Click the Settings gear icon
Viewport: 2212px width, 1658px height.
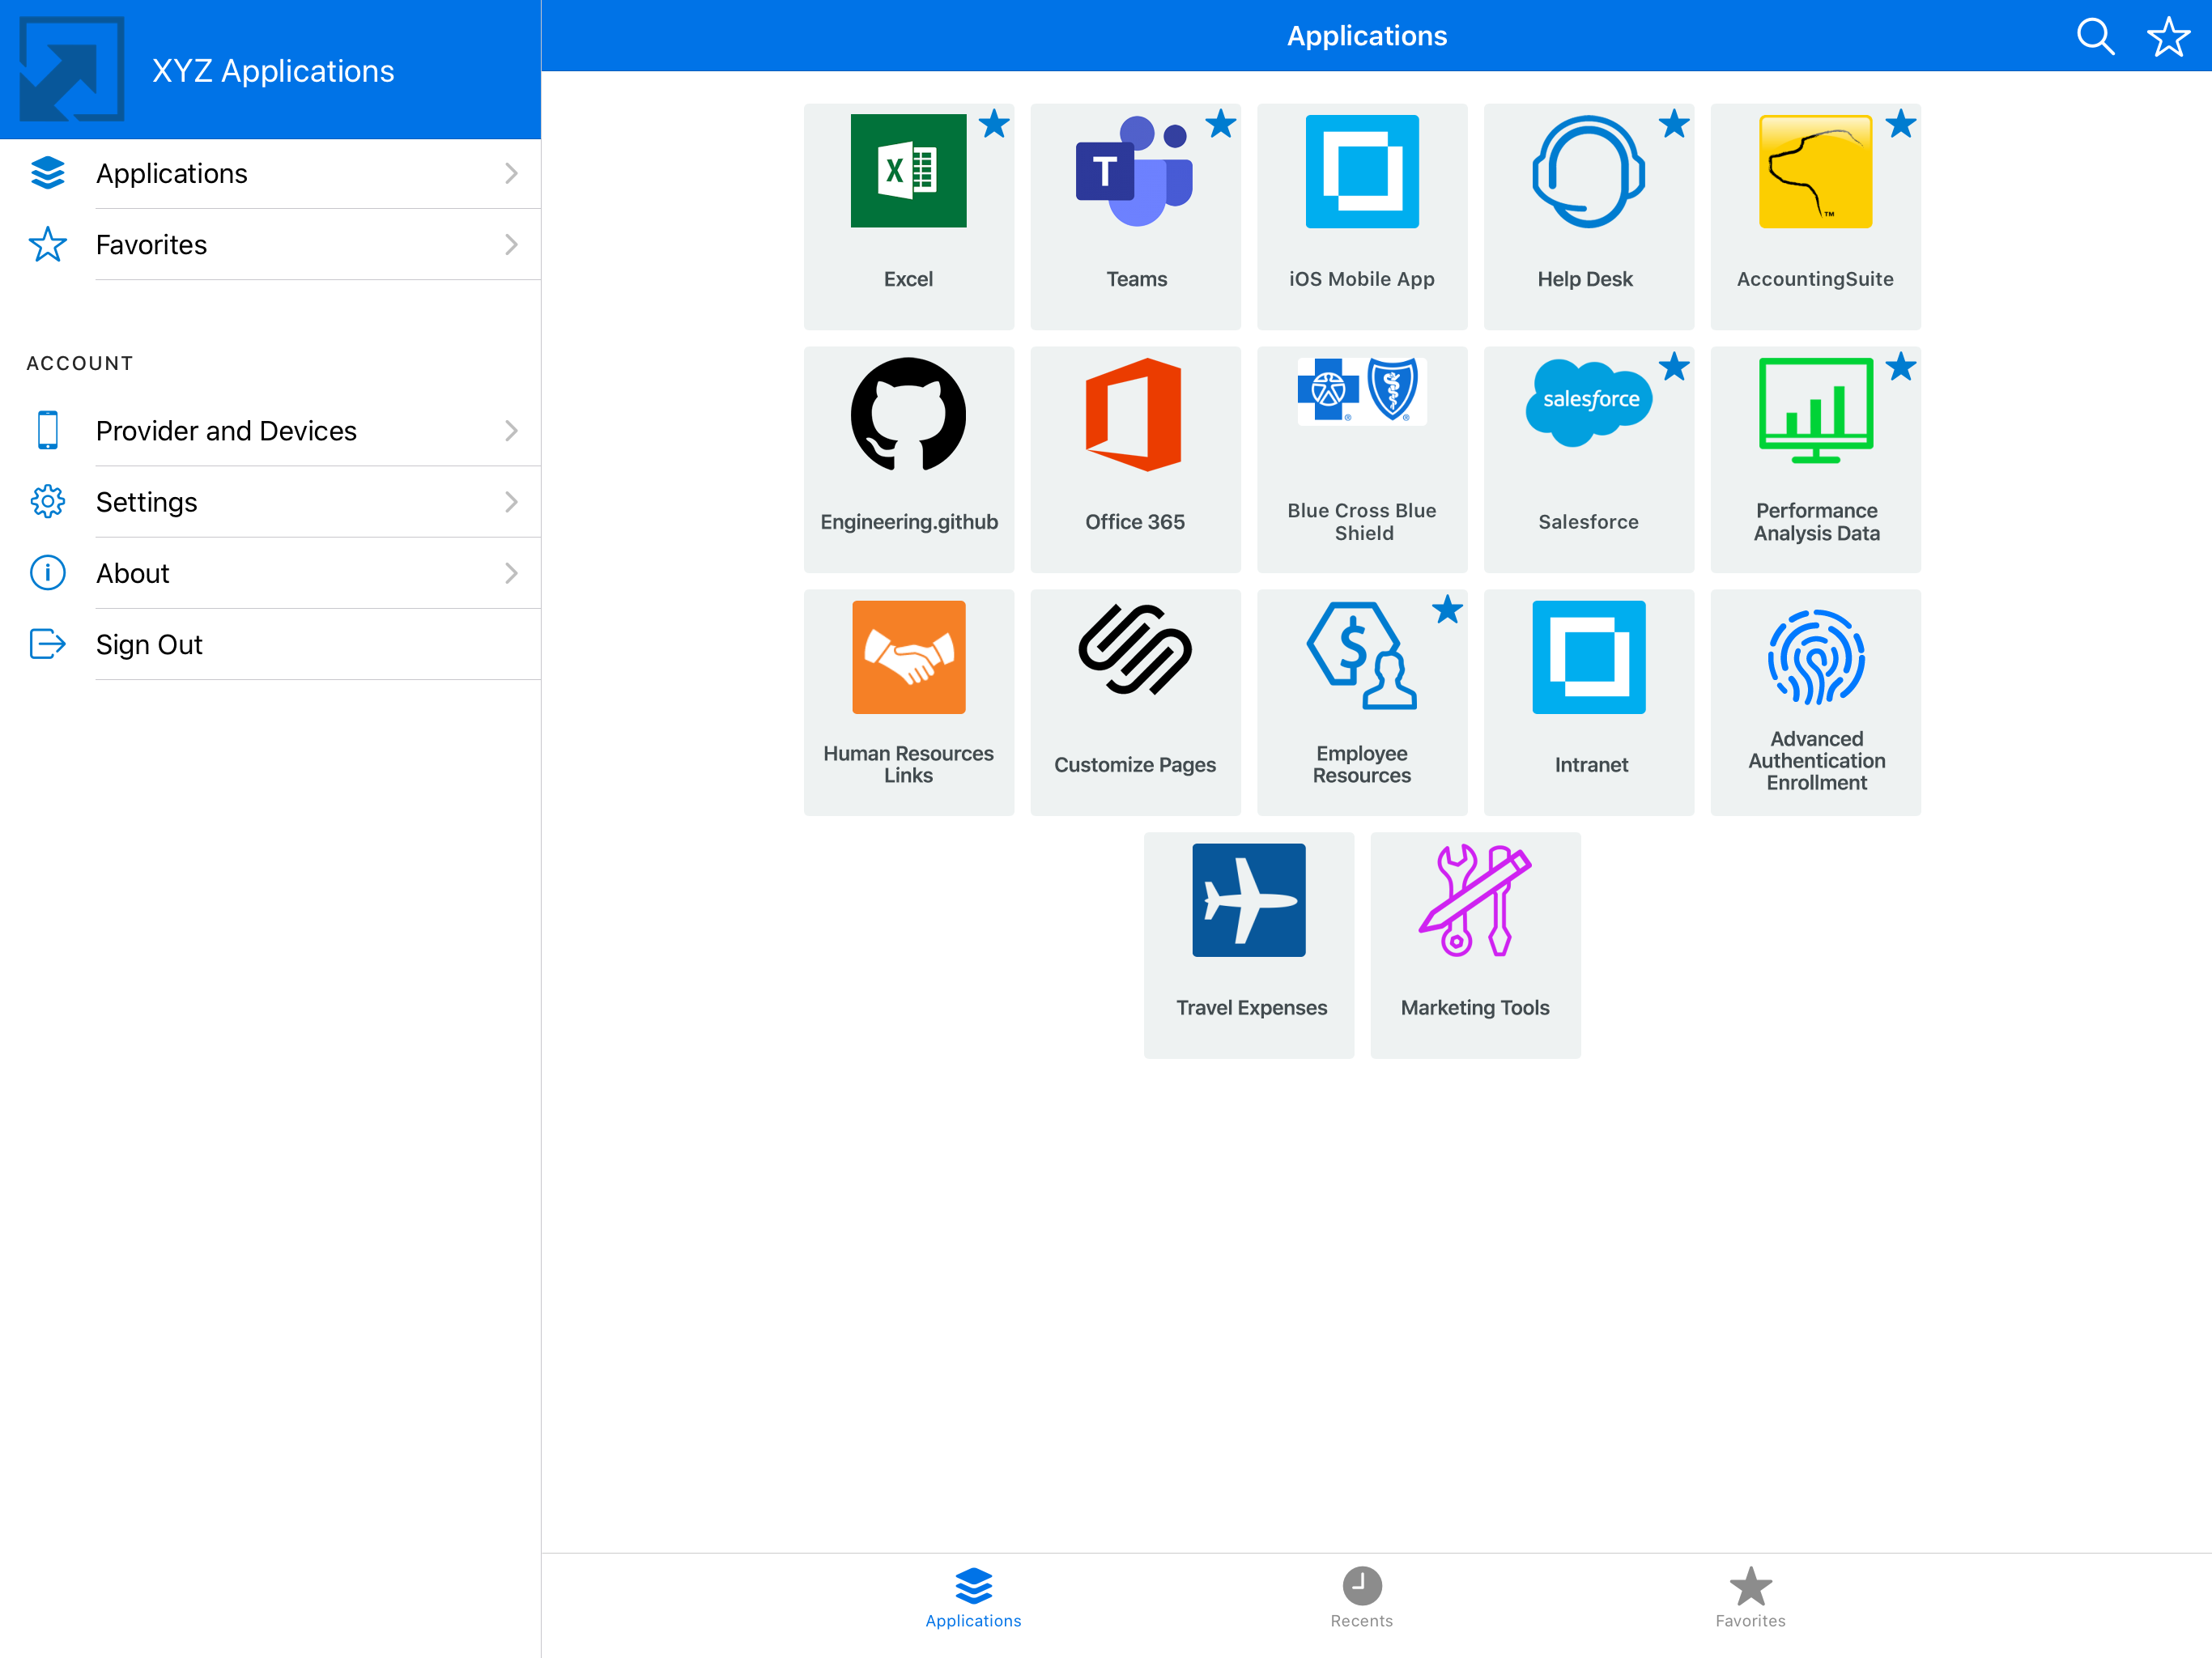tap(48, 502)
